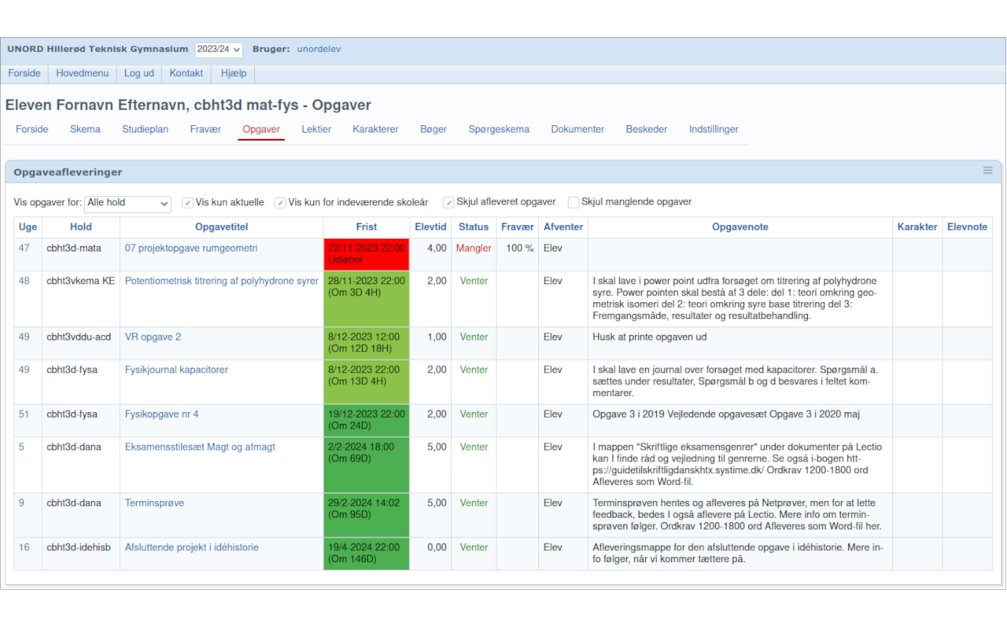Open the 'VR opgave 2' assignment
Viewport: 1007px width, 629px height.
coord(153,337)
